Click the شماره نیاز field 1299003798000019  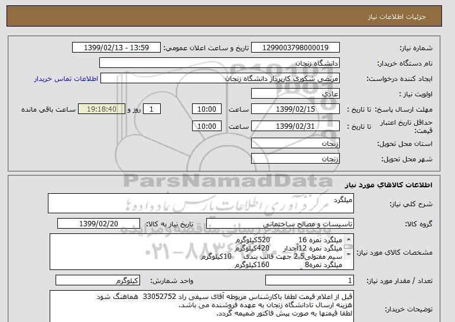tap(295, 48)
